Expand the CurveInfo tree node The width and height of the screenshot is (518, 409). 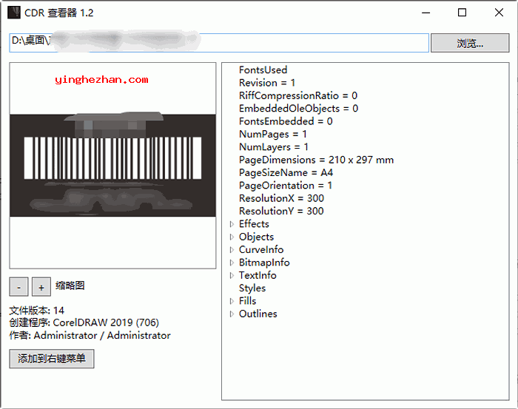(x=232, y=250)
